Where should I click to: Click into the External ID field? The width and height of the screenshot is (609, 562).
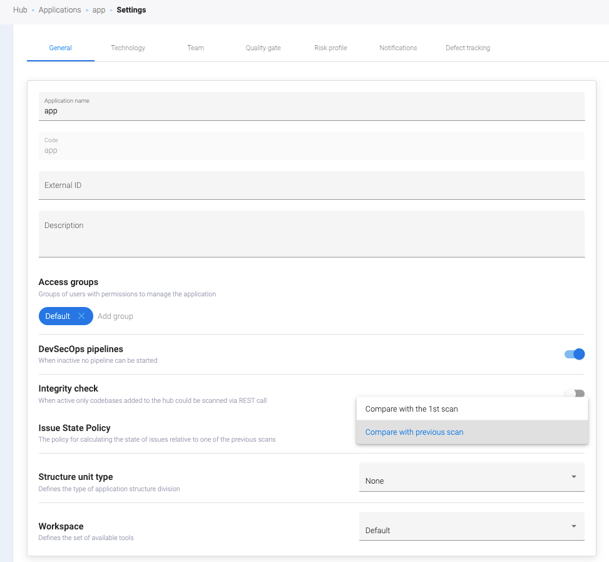311,185
